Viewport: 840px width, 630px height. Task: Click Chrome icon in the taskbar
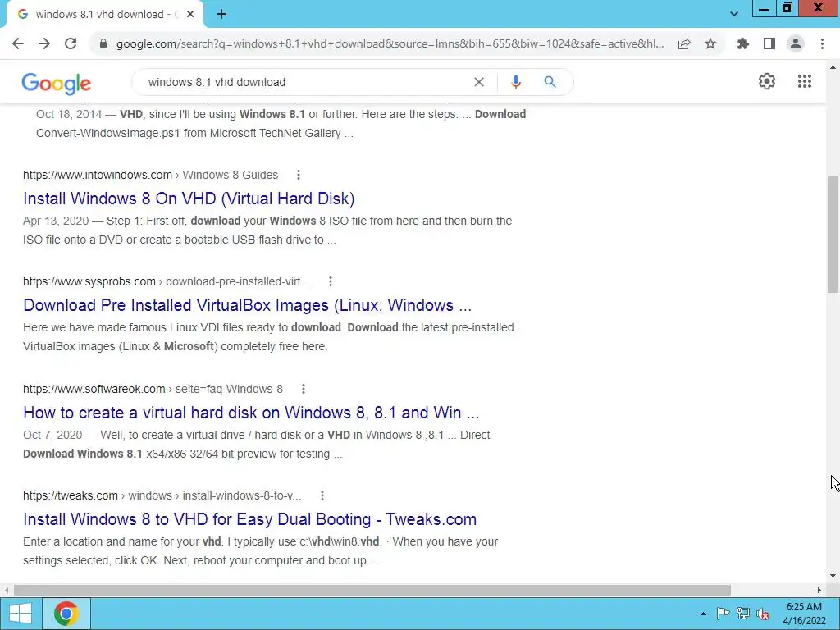(x=66, y=614)
